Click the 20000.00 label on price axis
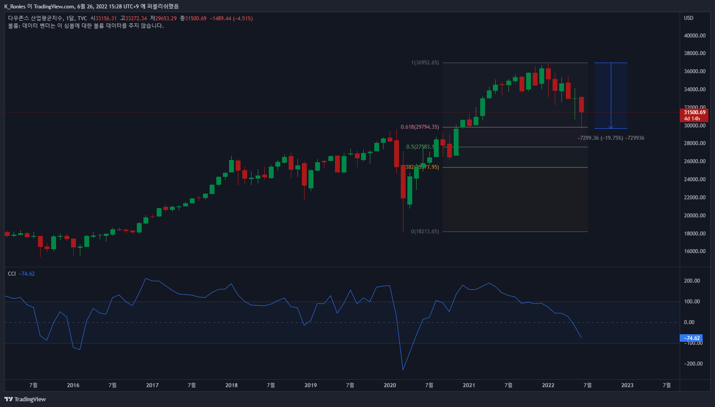715x407 pixels. tap(695, 216)
